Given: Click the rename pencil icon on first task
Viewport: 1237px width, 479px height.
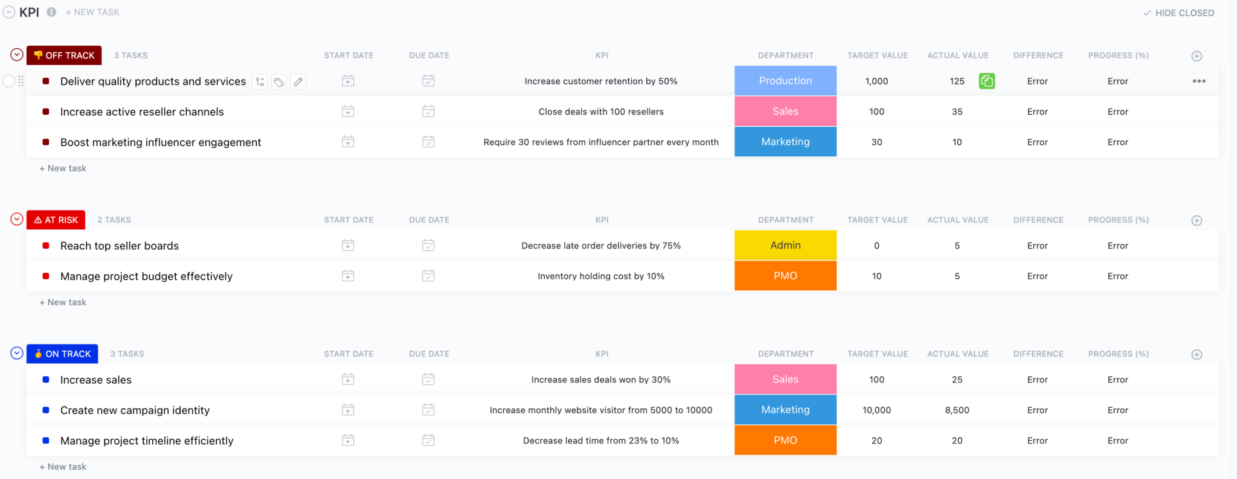Looking at the screenshot, I should point(298,81).
